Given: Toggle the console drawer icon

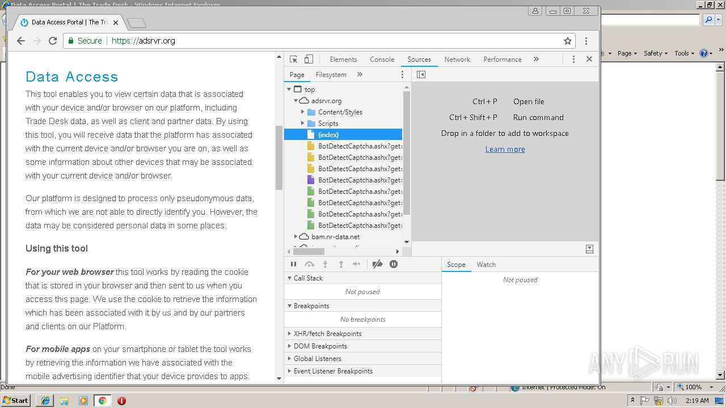Looking at the screenshot, I should coord(589,249).
